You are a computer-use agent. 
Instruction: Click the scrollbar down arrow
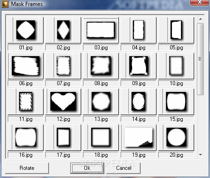coord(200,155)
